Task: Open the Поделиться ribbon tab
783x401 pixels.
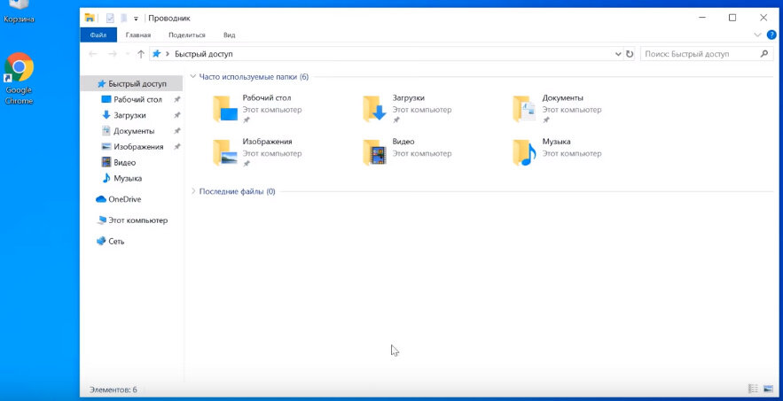Action: pyautogui.click(x=187, y=35)
